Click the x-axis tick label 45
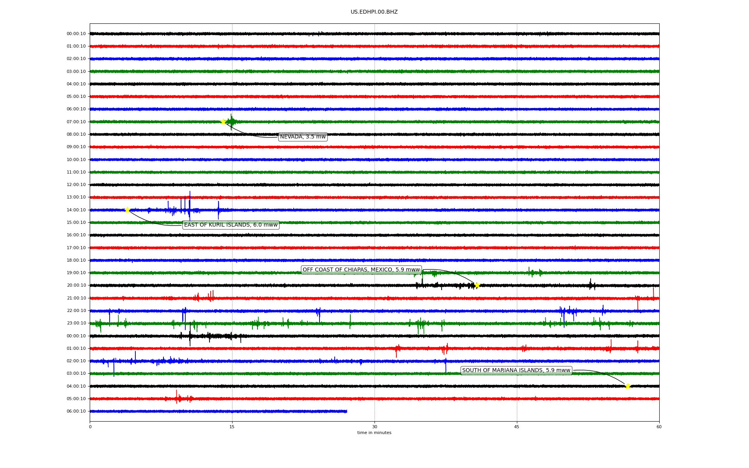Image resolution: width=749 pixels, height=468 pixels. pos(517,427)
